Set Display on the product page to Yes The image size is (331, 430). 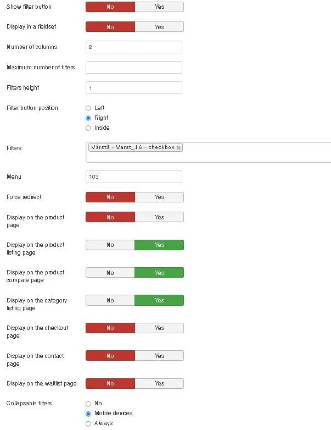point(159,217)
